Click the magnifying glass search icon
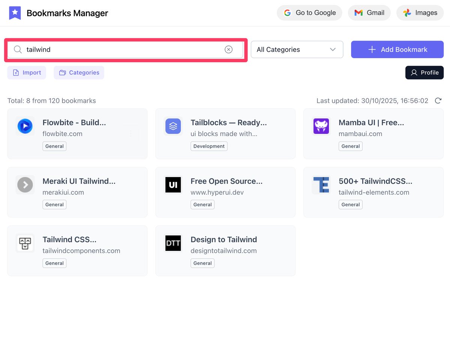The height and width of the screenshot is (357, 450). coord(18,49)
